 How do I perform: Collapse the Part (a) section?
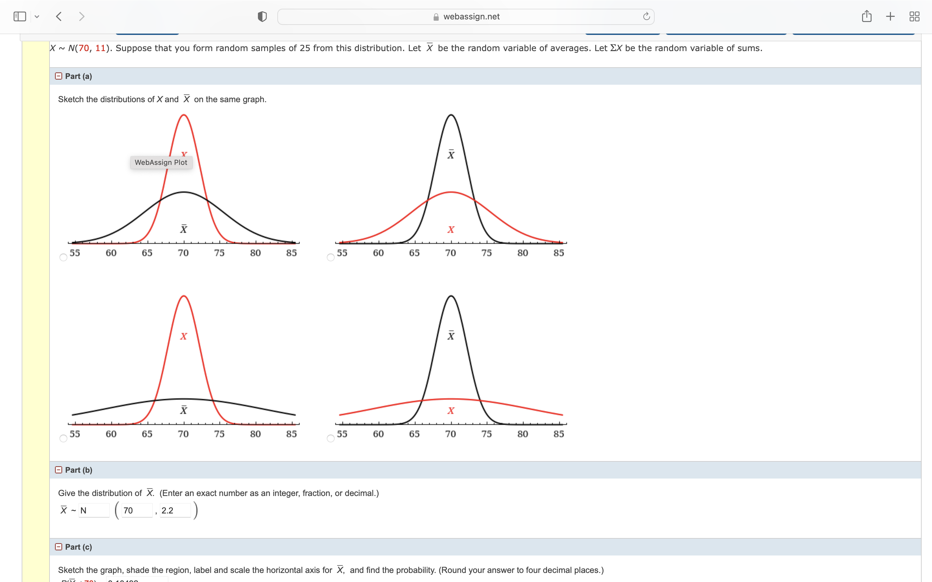tap(59, 76)
